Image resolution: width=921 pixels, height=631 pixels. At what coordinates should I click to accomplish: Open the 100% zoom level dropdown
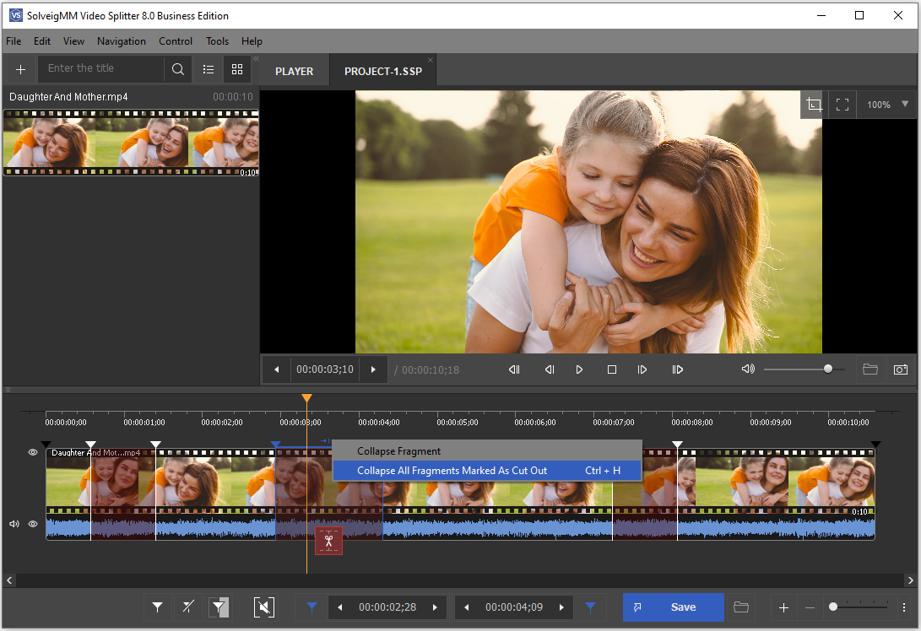tap(886, 104)
